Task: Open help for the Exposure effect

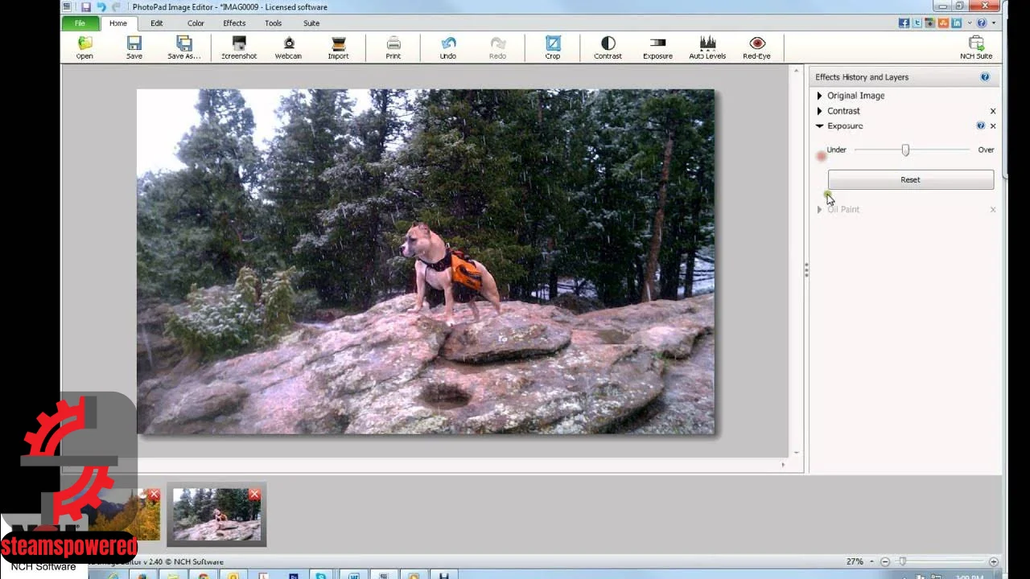Action: pos(980,125)
